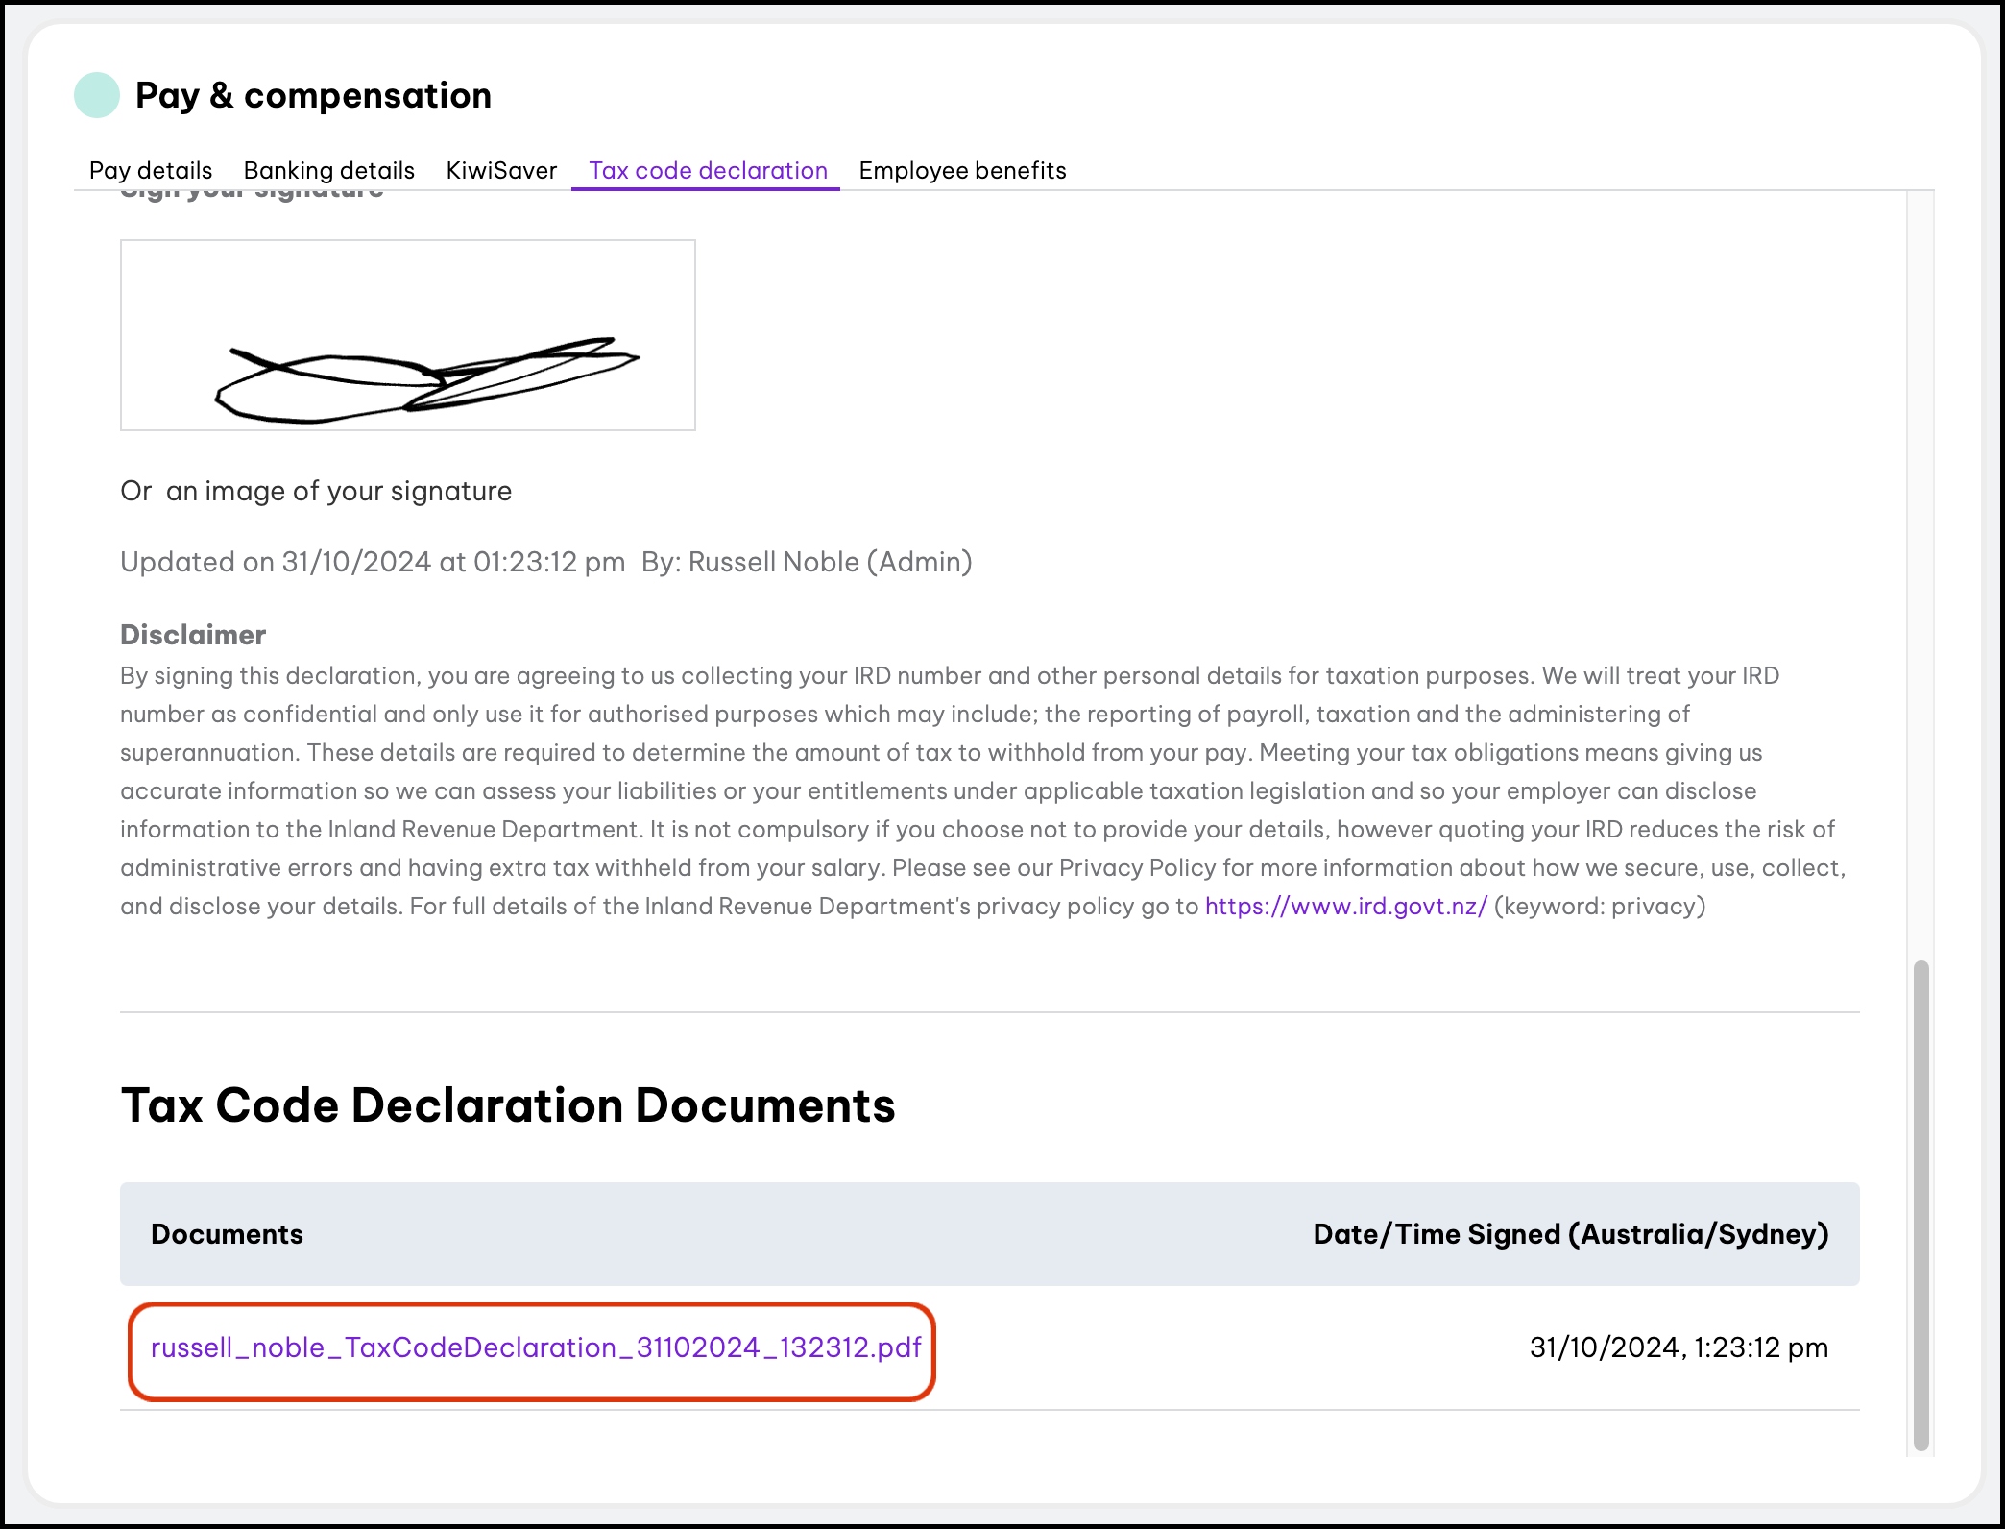Open the ird.govt.nz privacy link

1345,906
